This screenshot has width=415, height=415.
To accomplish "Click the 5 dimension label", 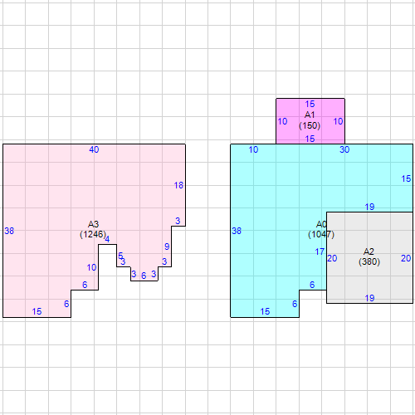I will [120, 256].
